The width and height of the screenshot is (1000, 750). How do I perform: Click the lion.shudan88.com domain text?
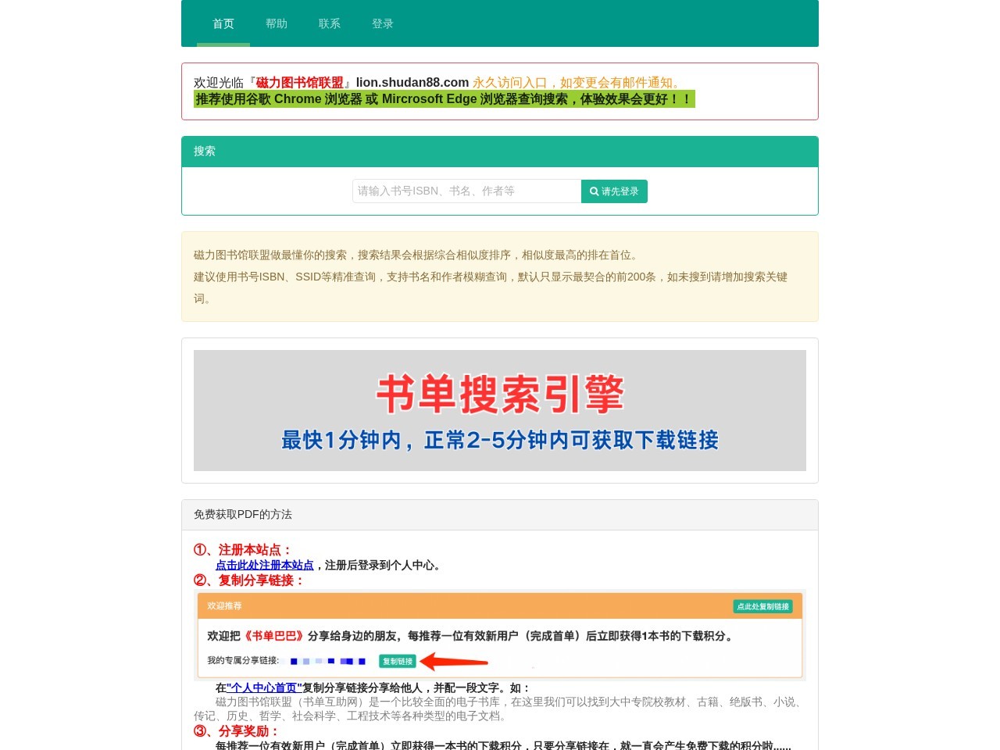[x=412, y=83]
